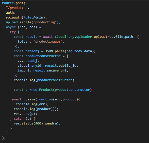The width and height of the screenshot is (149, 143).
Task: Click "JSON.parse" call text
Action: pos(55,51)
